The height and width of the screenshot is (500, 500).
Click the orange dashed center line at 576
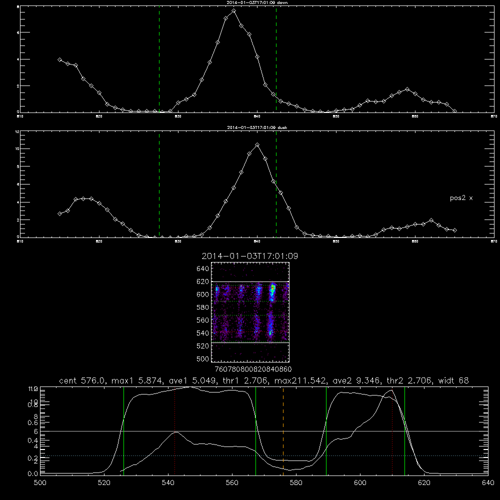pos(283,430)
